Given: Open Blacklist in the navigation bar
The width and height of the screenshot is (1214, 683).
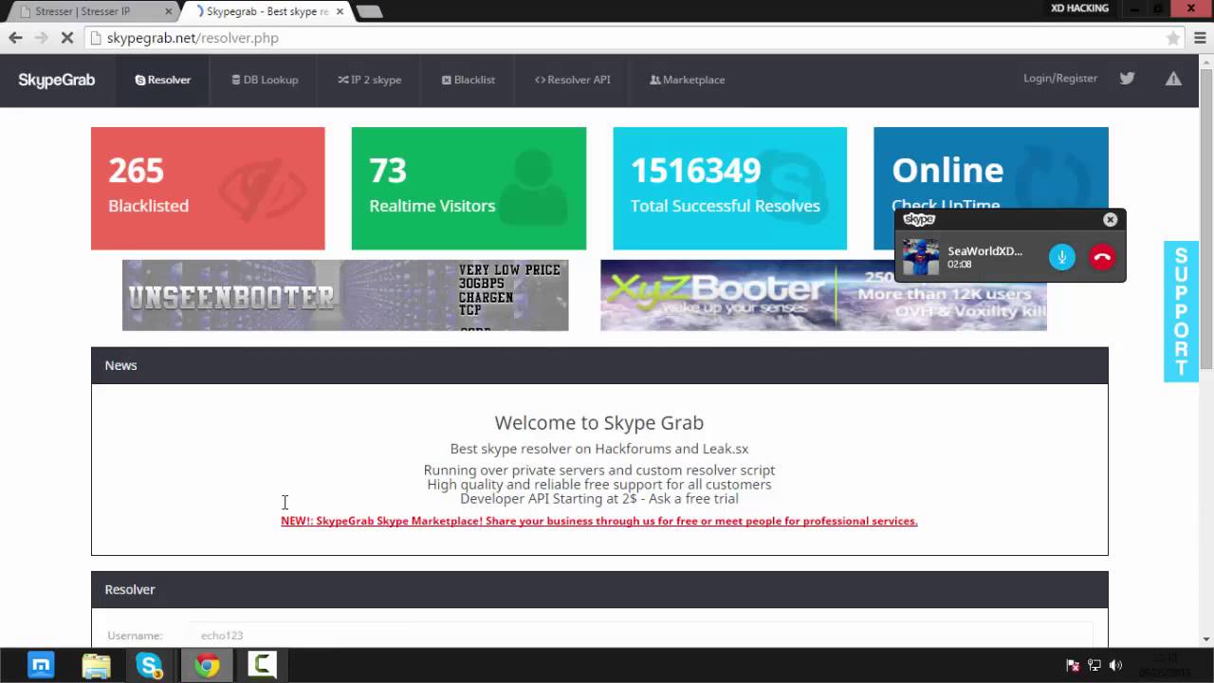Looking at the screenshot, I should [469, 80].
